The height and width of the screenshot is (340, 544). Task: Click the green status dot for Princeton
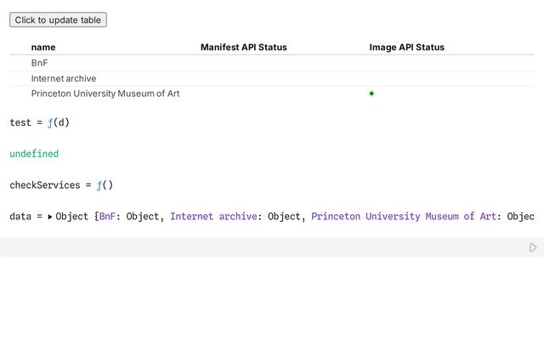pyautogui.click(x=371, y=93)
